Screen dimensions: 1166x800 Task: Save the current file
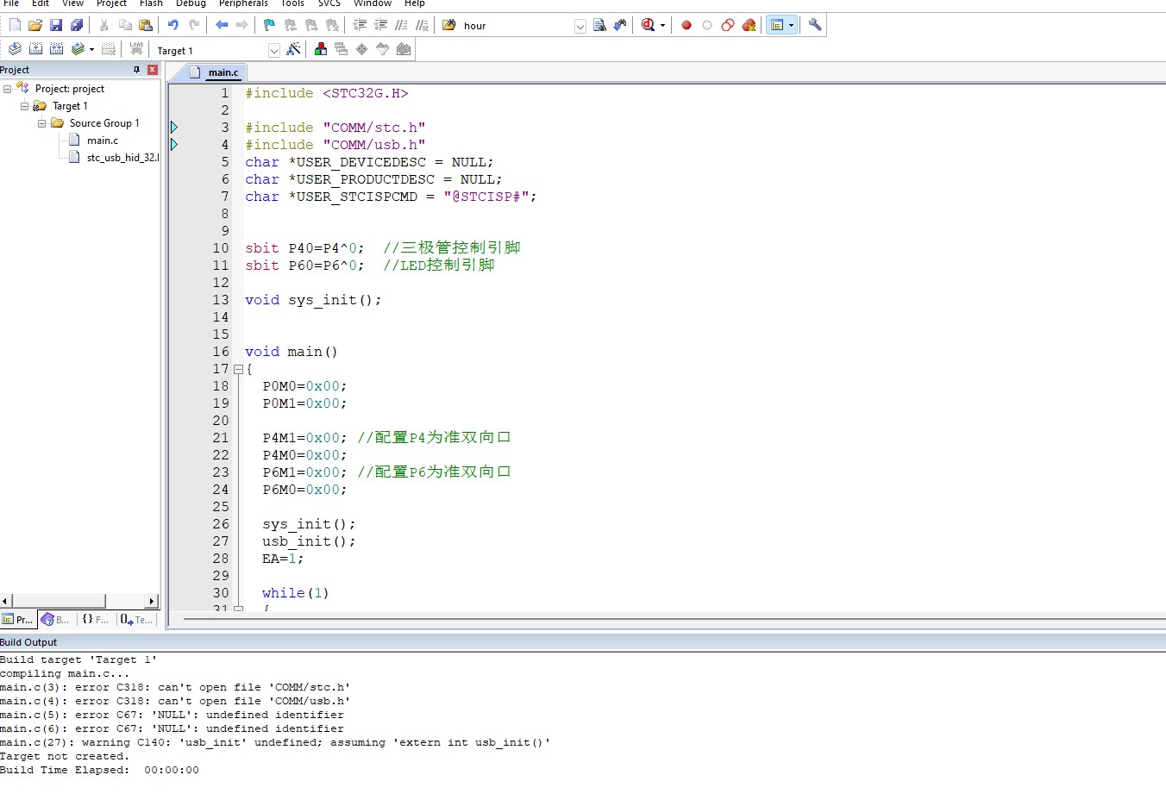click(x=56, y=25)
